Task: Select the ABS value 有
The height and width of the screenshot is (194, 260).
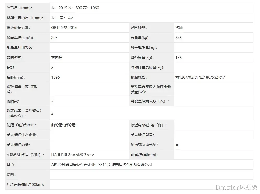Action: (177, 145)
